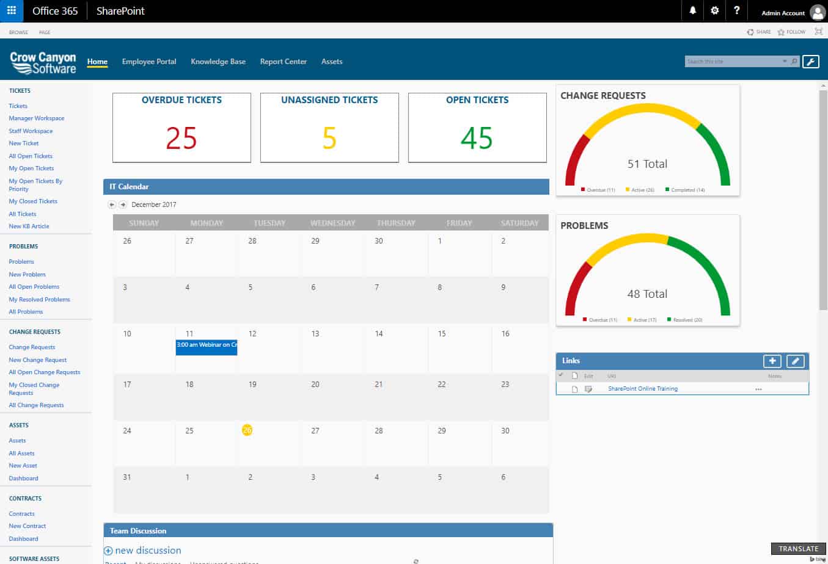
Task: Select highlighted December 26 on calendar
Action: pos(247,430)
